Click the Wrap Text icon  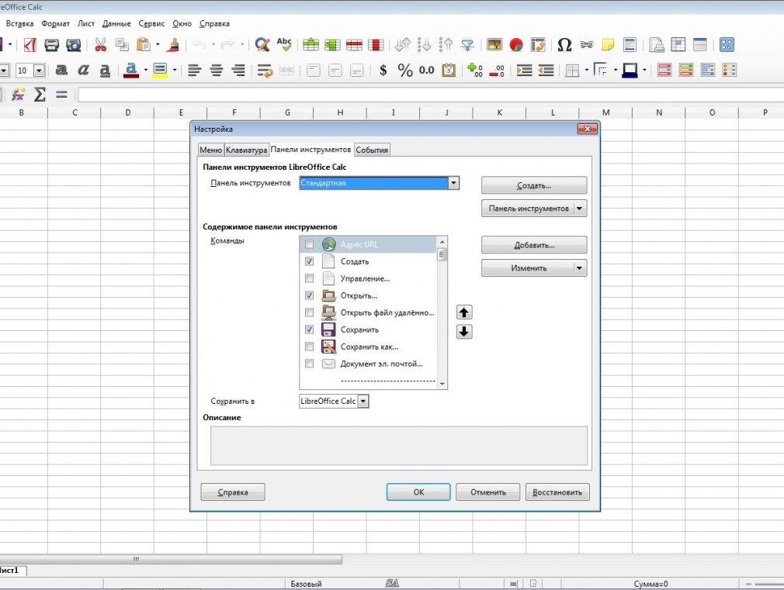[265, 71]
